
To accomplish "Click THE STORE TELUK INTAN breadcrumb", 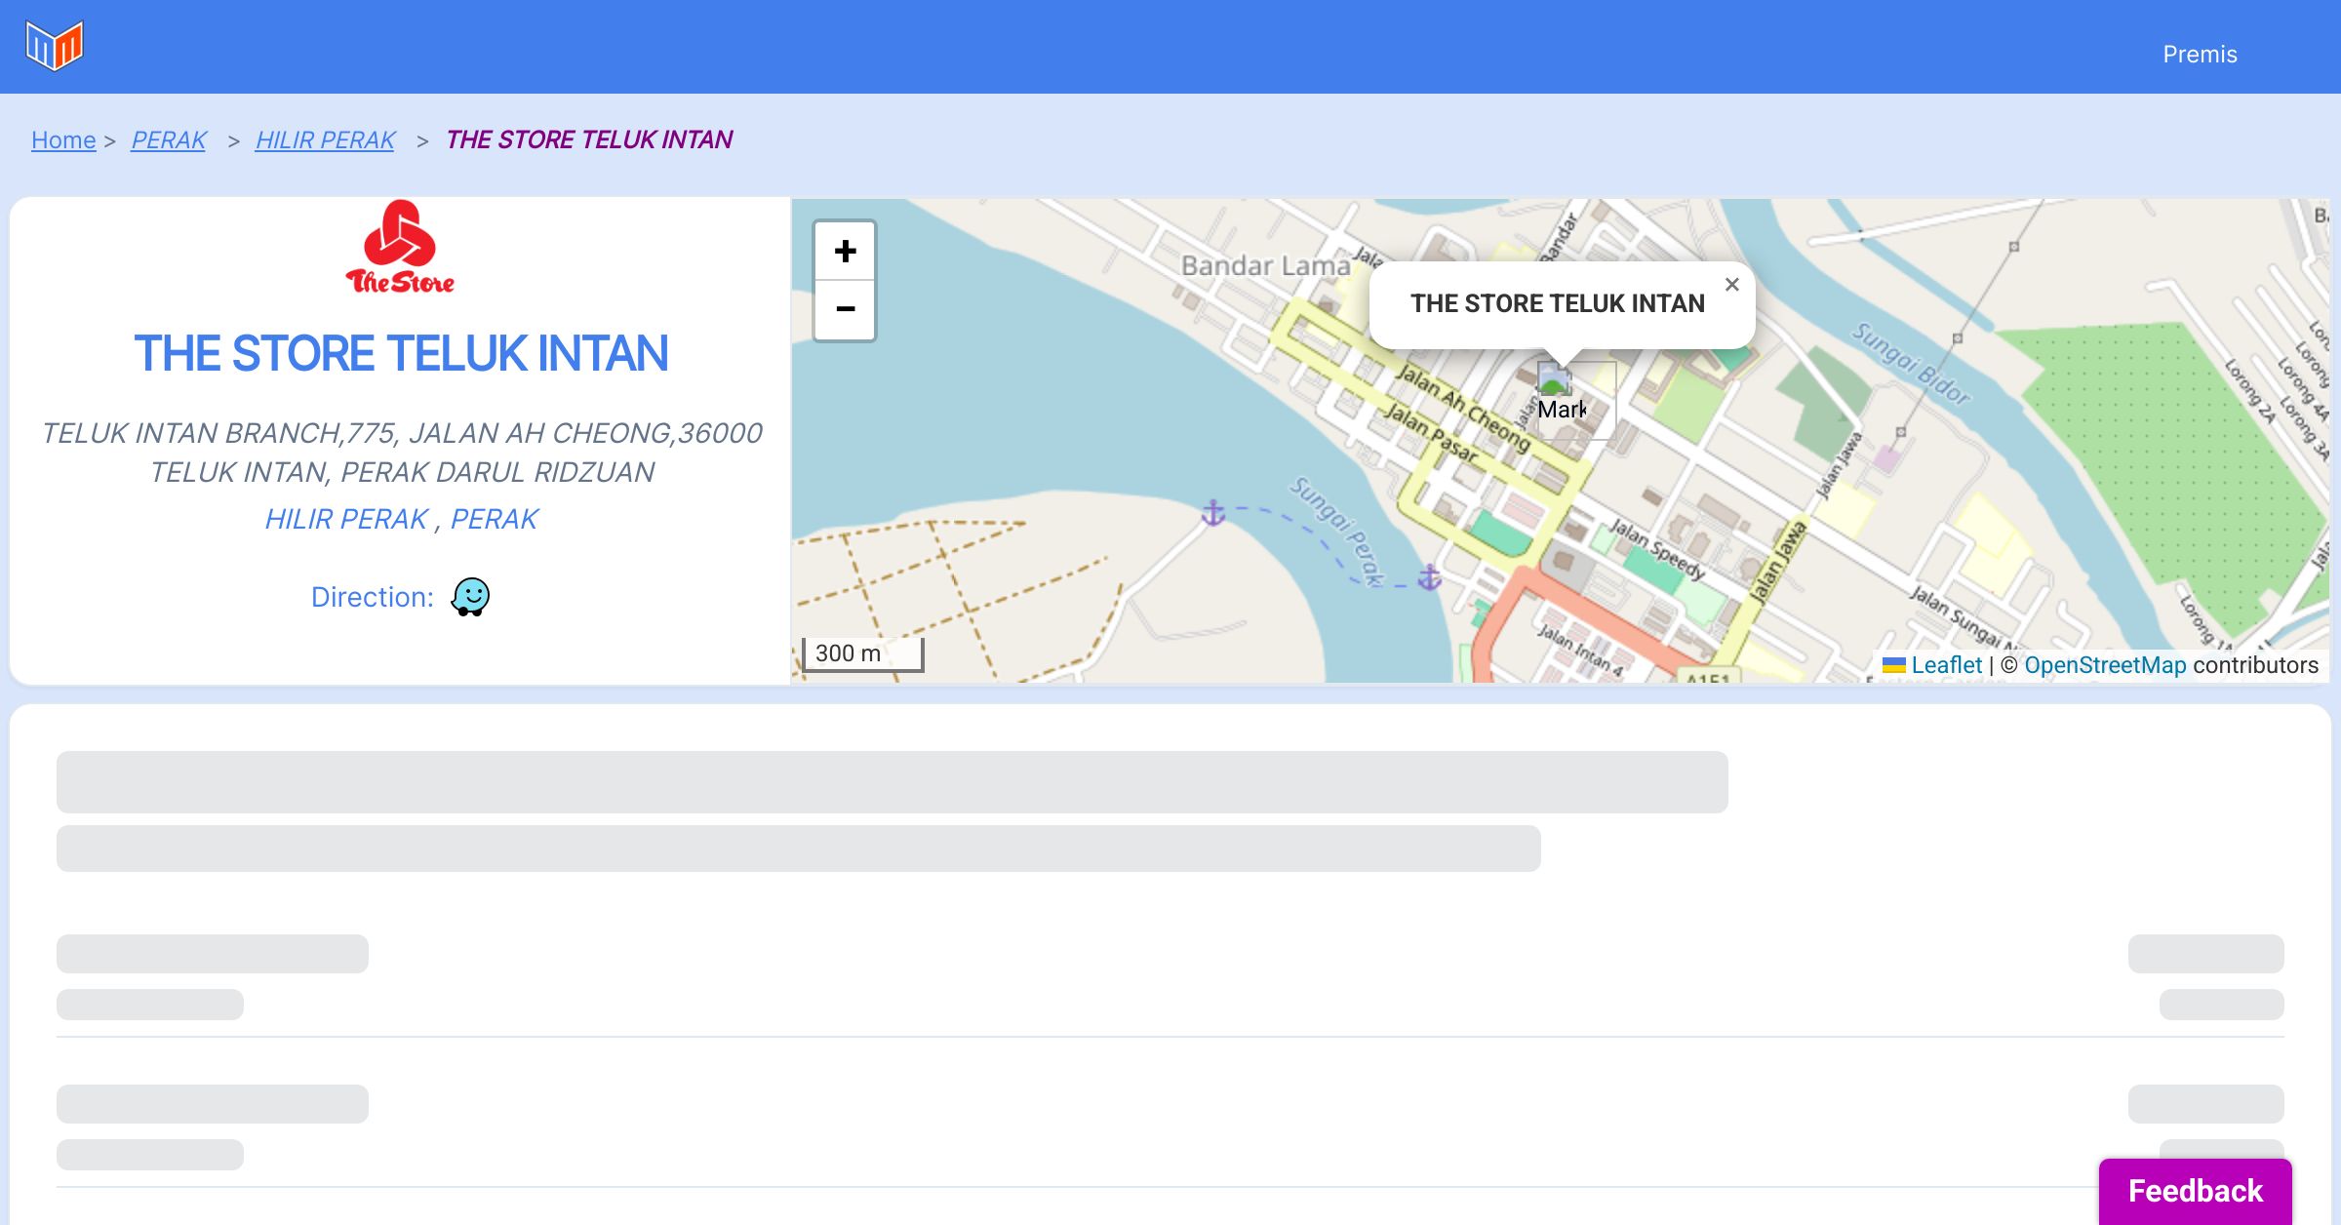I will click(x=588, y=140).
